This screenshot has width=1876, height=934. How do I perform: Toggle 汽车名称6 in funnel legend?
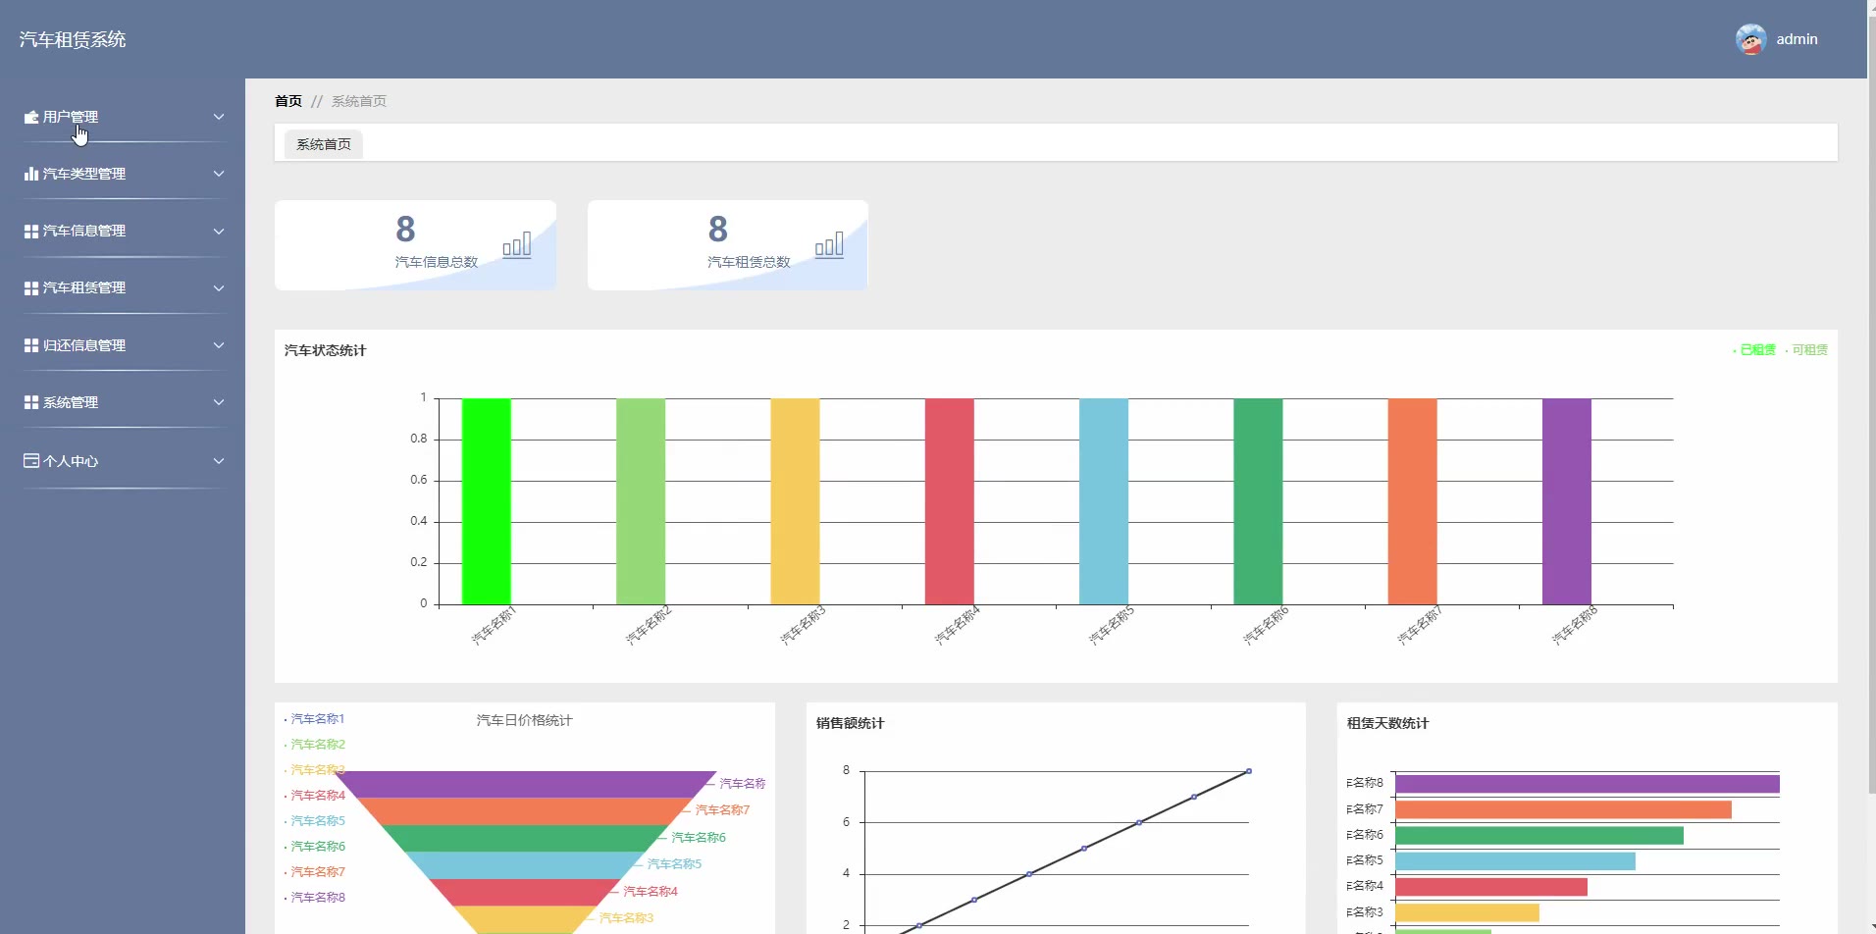pyautogui.click(x=315, y=847)
